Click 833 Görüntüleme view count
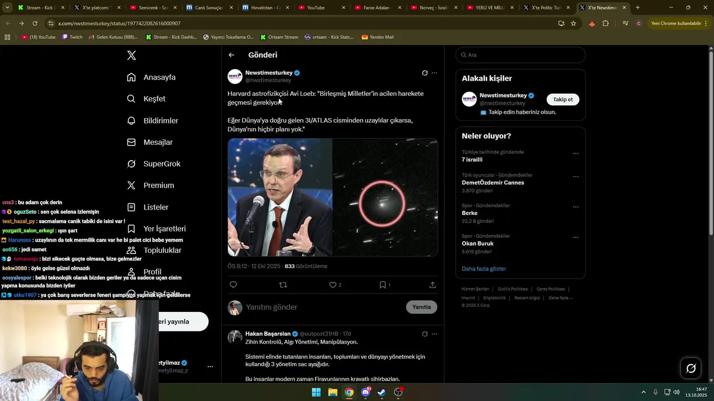 coord(306,266)
